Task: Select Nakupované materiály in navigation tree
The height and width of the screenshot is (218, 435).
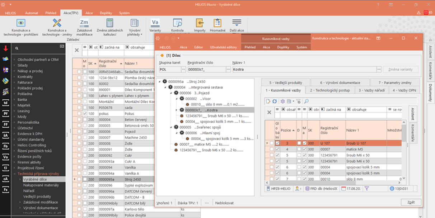Action: pos(41,185)
